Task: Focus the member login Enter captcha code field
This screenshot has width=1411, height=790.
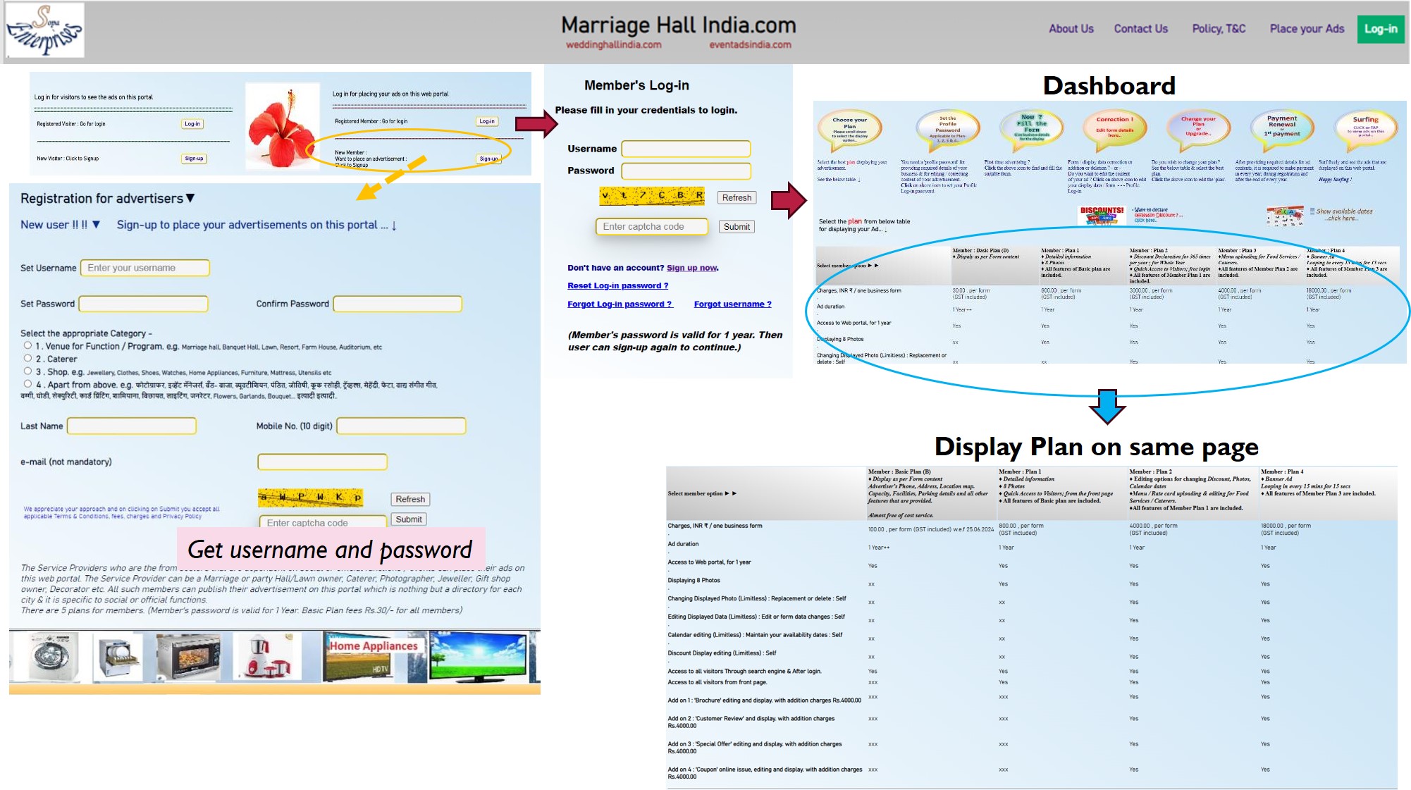Action: point(652,226)
